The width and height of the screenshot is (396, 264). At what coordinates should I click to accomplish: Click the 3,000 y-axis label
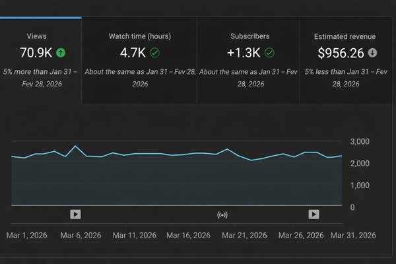pyautogui.click(x=360, y=142)
